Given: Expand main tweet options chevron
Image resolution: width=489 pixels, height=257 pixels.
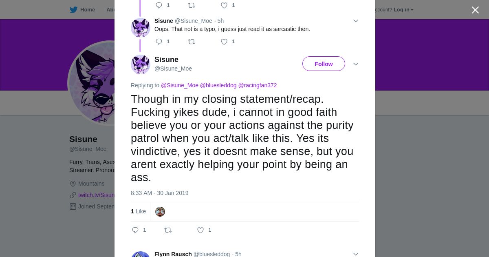Looking at the screenshot, I should pyautogui.click(x=356, y=64).
